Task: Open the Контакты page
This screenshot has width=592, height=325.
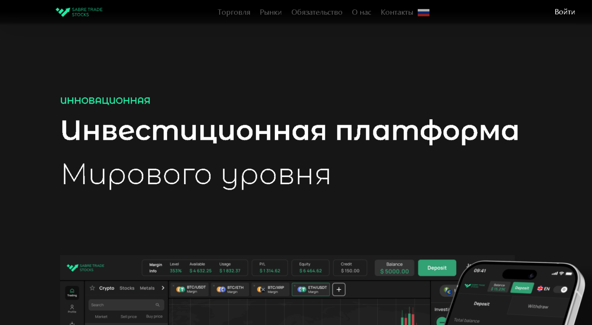Action: click(397, 12)
